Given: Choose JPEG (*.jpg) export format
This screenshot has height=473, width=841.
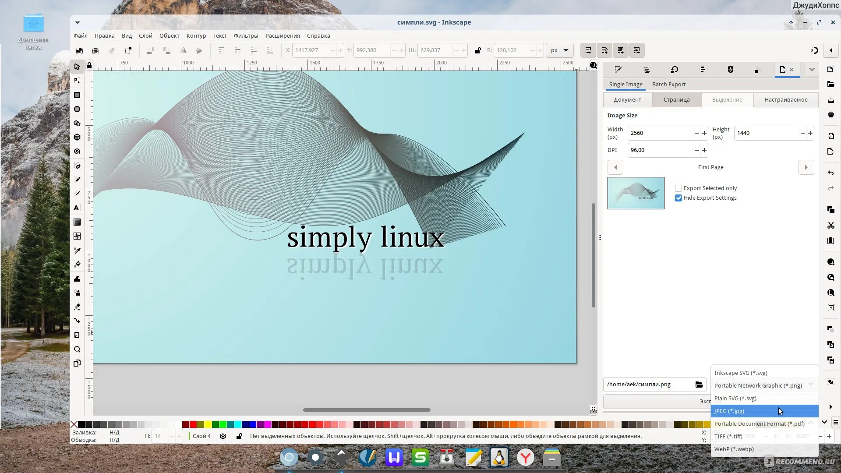Looking at the screenshot, I should 764,411.
